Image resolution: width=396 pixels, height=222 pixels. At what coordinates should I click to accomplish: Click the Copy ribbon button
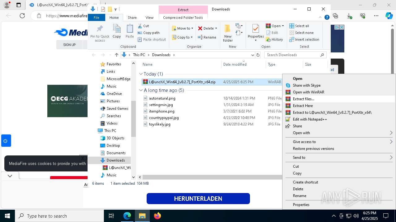(117, 31)
